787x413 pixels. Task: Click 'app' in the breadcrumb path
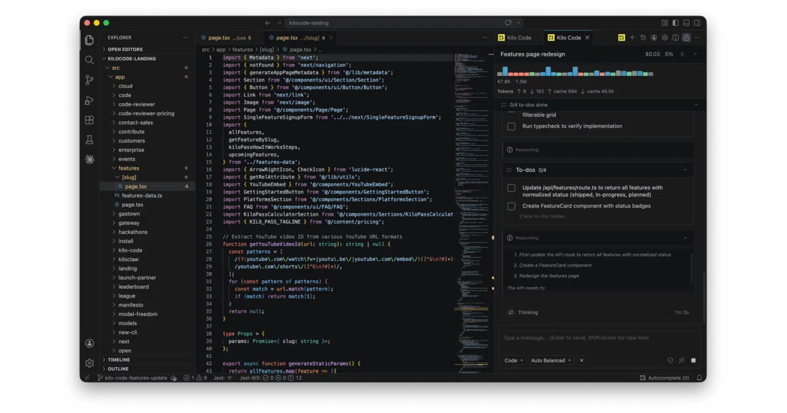(221, 49)
